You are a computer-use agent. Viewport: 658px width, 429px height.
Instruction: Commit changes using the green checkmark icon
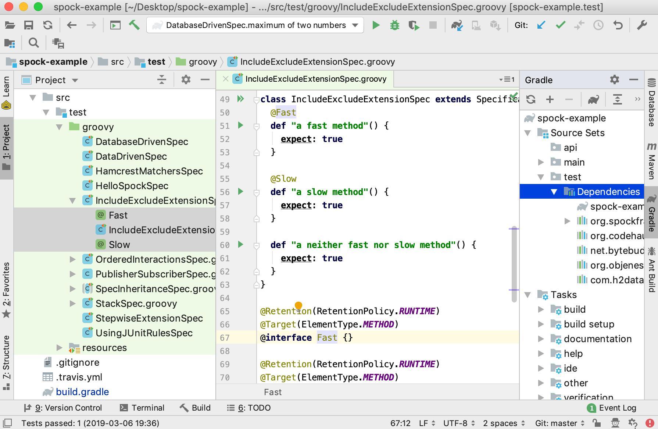pyautogui.click(x=560, y=25)
